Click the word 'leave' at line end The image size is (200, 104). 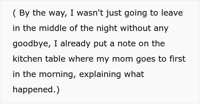click(x=172, y=13)
